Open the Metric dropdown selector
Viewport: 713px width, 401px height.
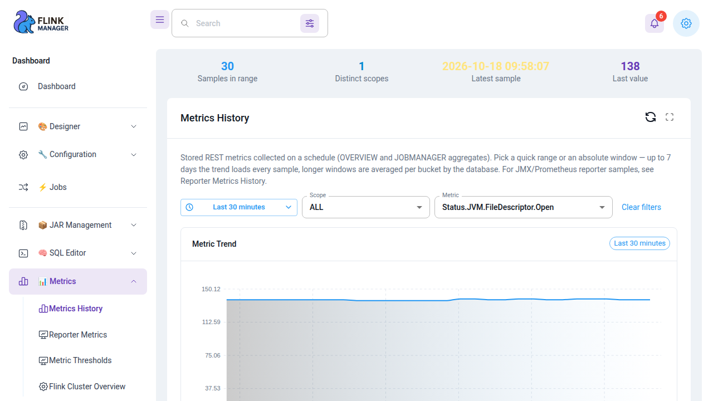(524, 207)
